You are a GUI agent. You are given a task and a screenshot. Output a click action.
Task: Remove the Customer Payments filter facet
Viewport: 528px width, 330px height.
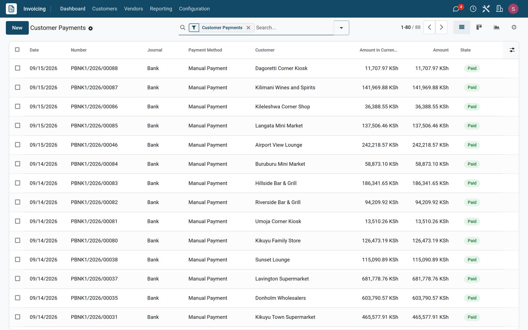coord(248,28)
